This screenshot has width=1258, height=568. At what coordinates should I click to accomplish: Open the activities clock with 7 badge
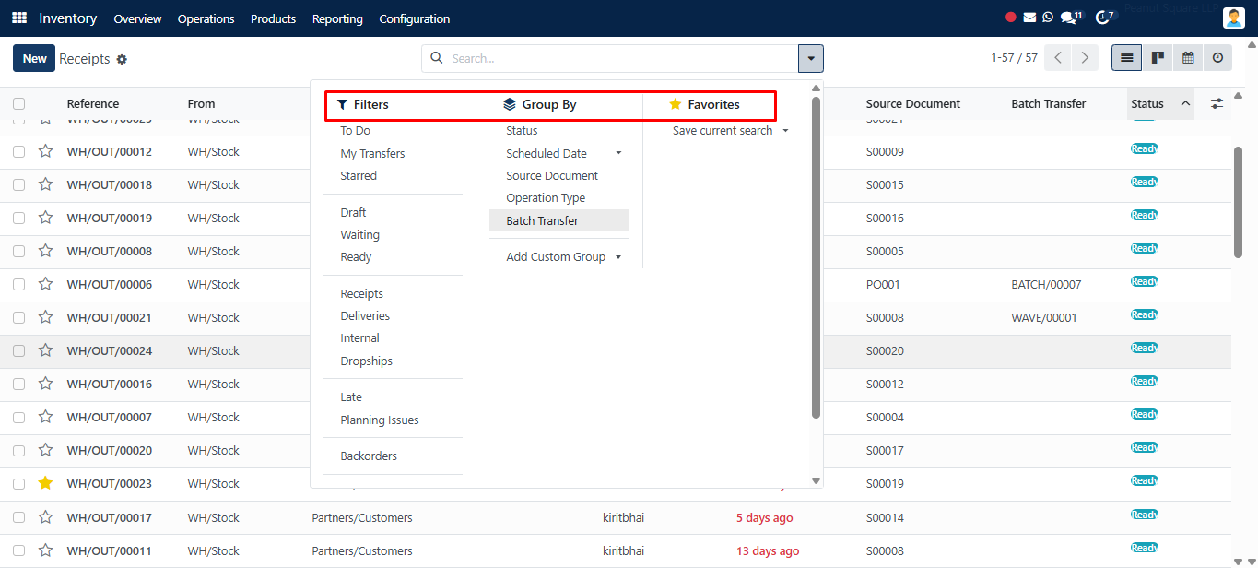[x=1105, y=18]
